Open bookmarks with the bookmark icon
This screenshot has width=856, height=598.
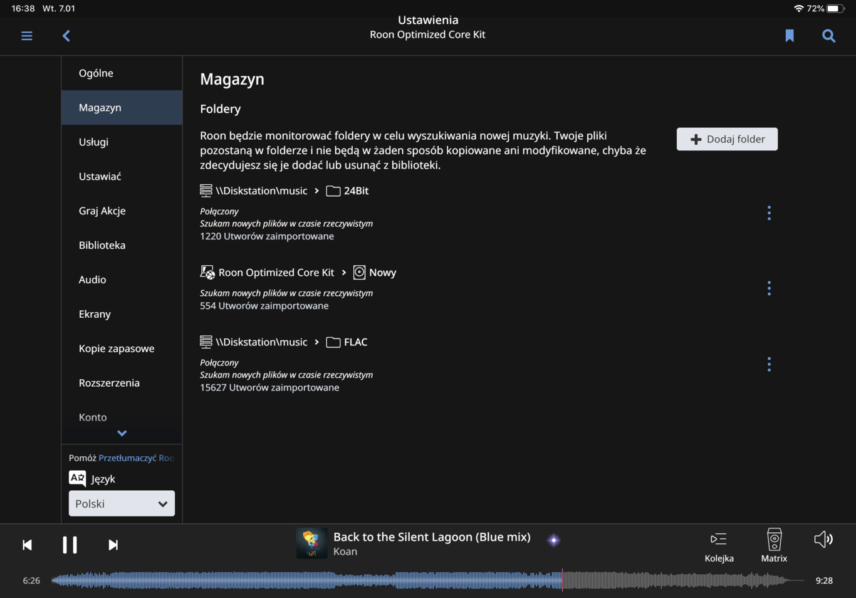[x=790, y=36]
